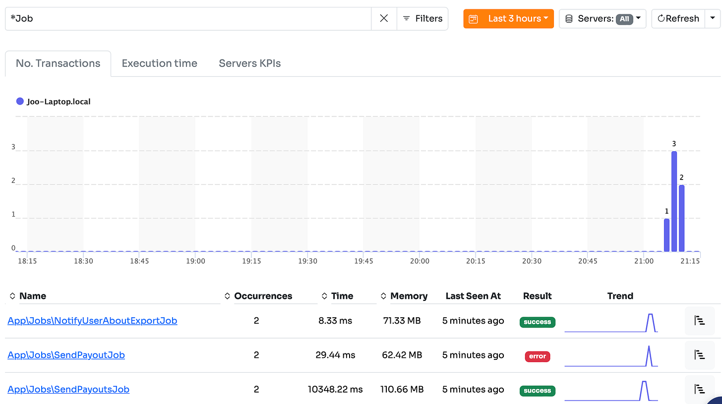Screen dimensions: 722x404
Task: Open the Filters panel
Action: pyautogui.click(x=422, y=19)
